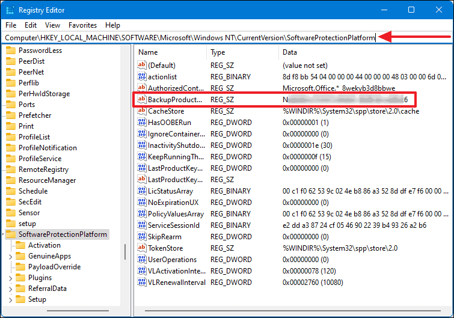Open the Edit menu
Image resolution: width=454 pixels, height=318 pixels.
click(x=31, y=25)
